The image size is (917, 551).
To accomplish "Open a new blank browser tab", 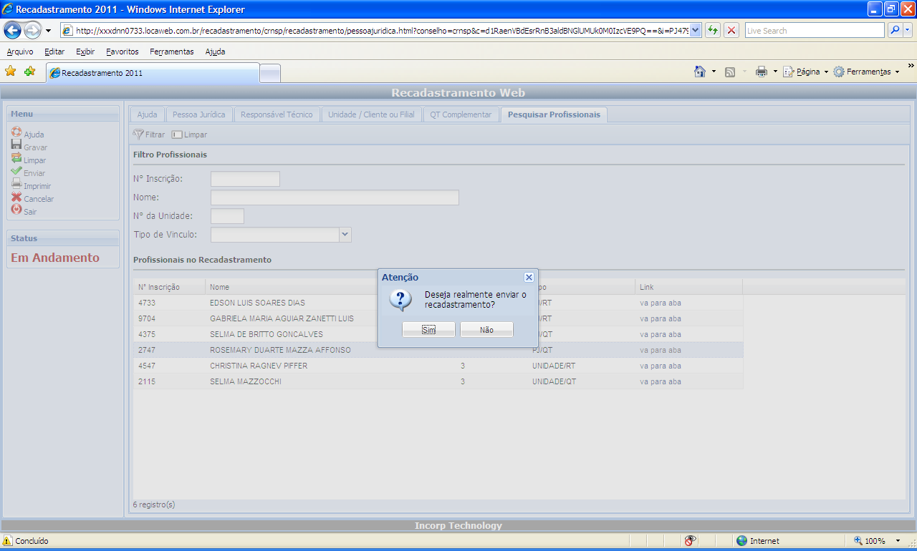I will [270, 73].
